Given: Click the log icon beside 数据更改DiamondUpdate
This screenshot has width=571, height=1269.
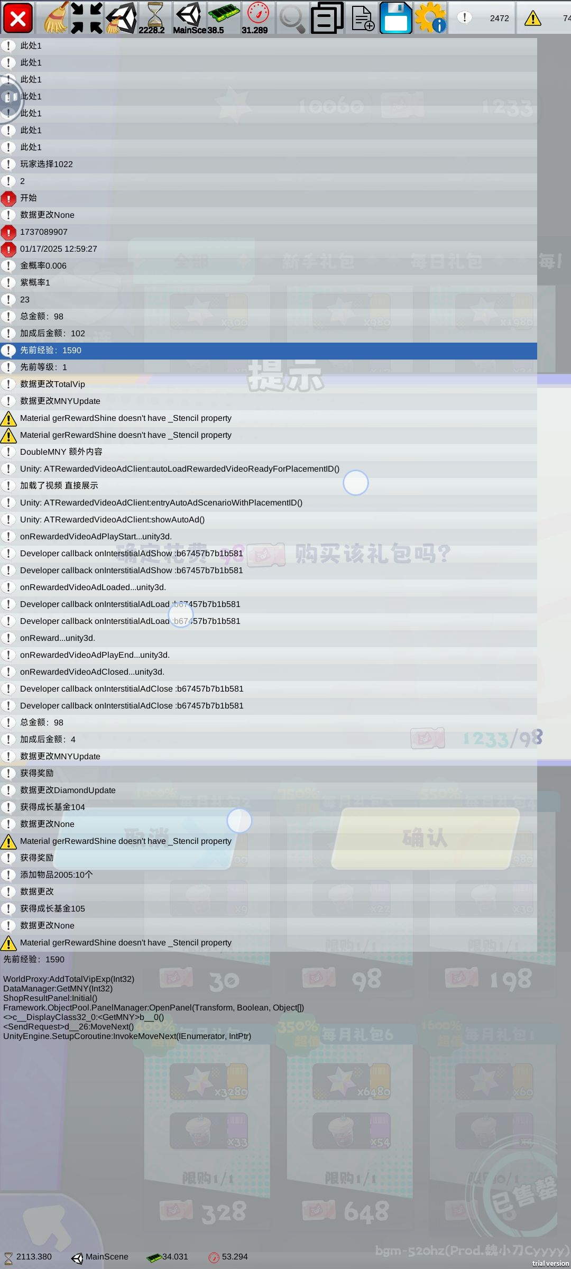Looking at the screenshot, I should 8,790.
